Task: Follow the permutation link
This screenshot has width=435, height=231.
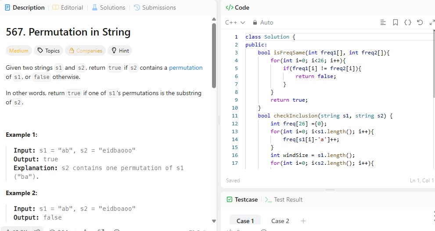Action: pyautogui.click(x=186, y=68)
